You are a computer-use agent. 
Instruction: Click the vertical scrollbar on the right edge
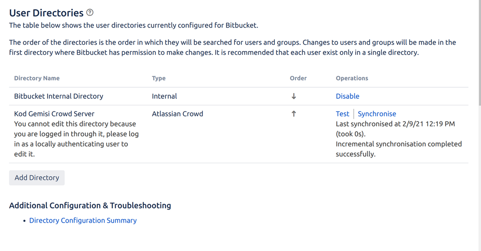(479, 52)
